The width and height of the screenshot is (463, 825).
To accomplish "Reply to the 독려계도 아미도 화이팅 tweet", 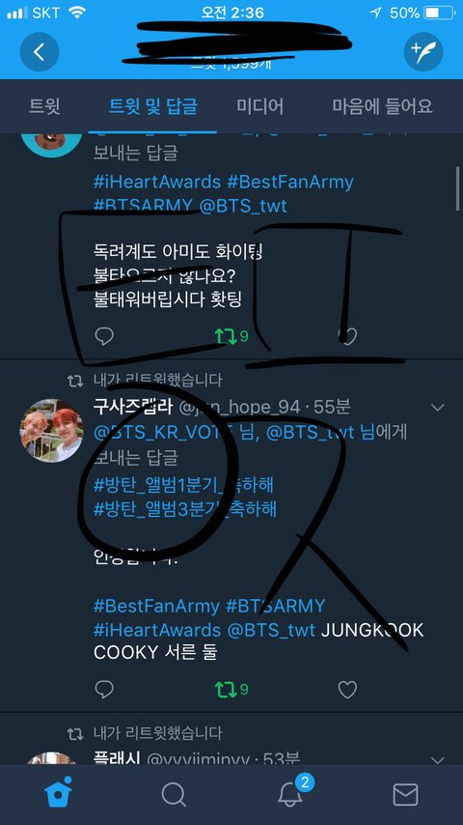I will point(104,335).
